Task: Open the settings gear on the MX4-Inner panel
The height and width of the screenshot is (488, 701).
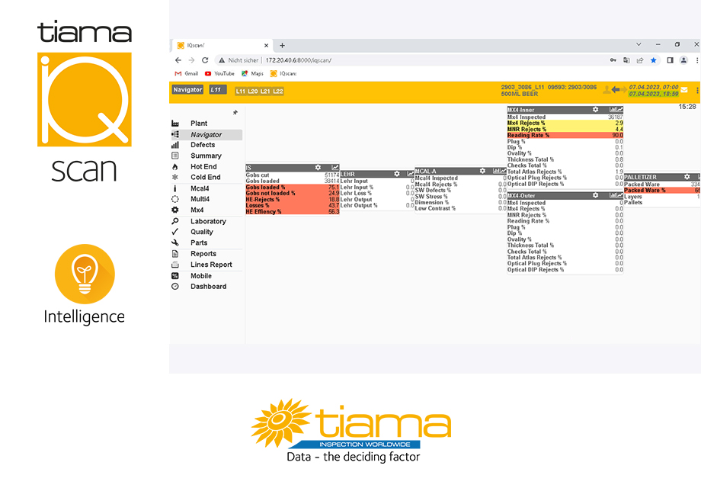Action: pyautogui.click(x=596, y=109)
